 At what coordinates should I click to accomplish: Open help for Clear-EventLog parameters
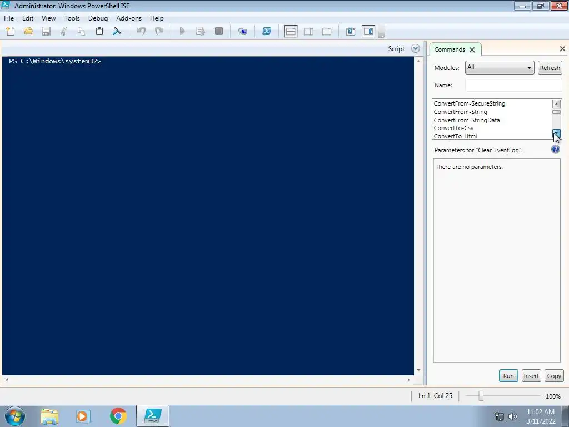(556, 149)
